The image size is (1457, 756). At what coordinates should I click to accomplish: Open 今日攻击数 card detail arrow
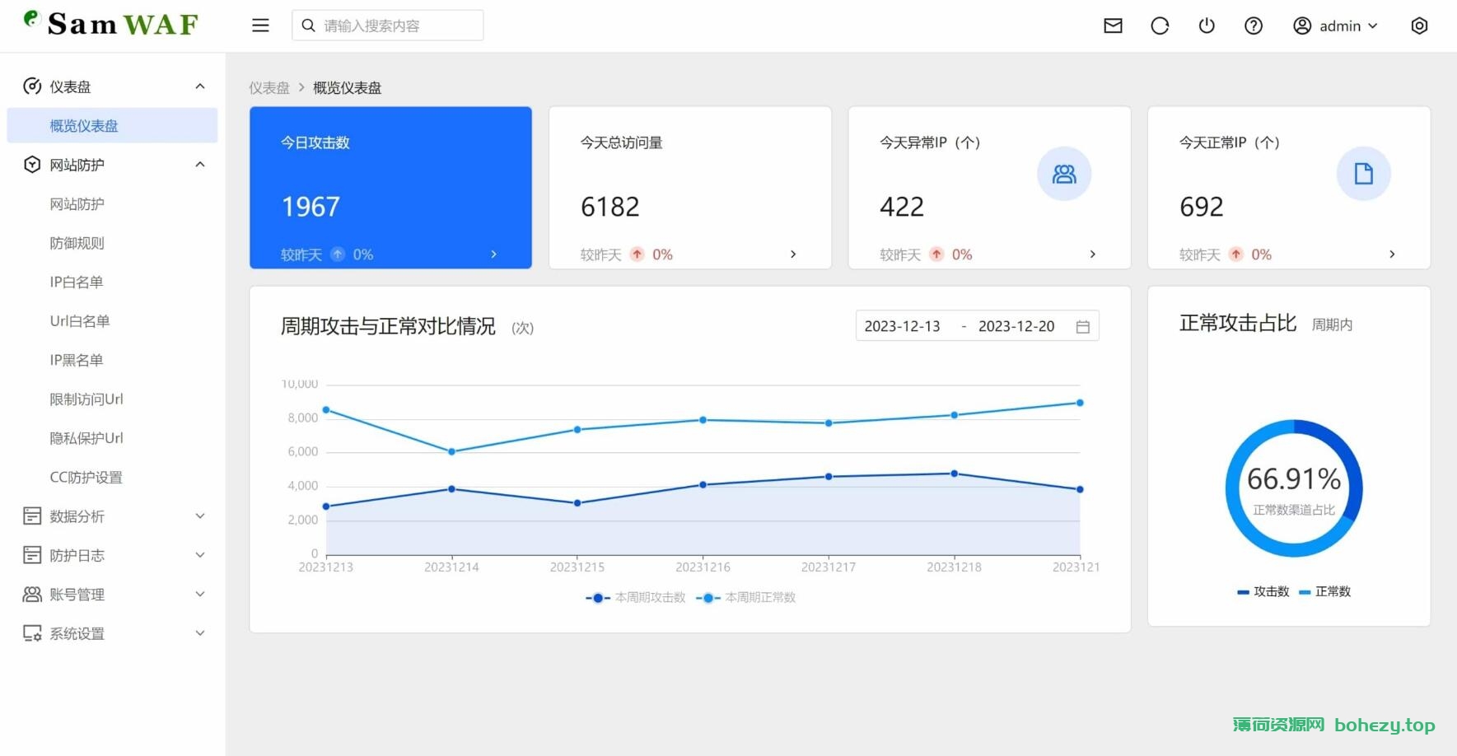coord(493,254)
